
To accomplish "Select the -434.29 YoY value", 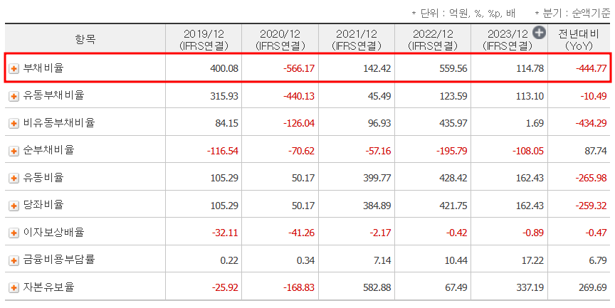I will pos(591,124).
